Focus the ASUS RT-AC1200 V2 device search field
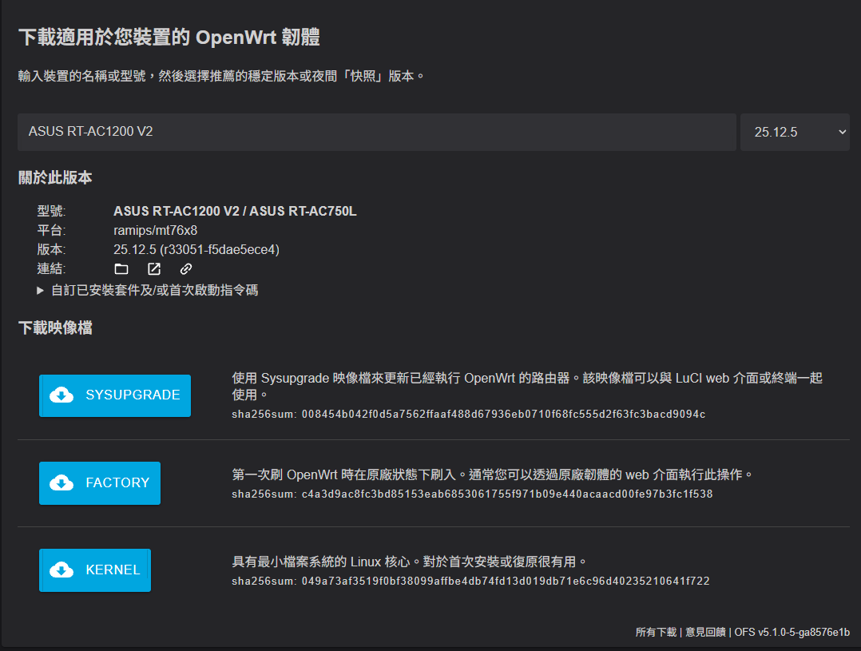The width and height of the screenshot is (861, 651). click(377, 132)
